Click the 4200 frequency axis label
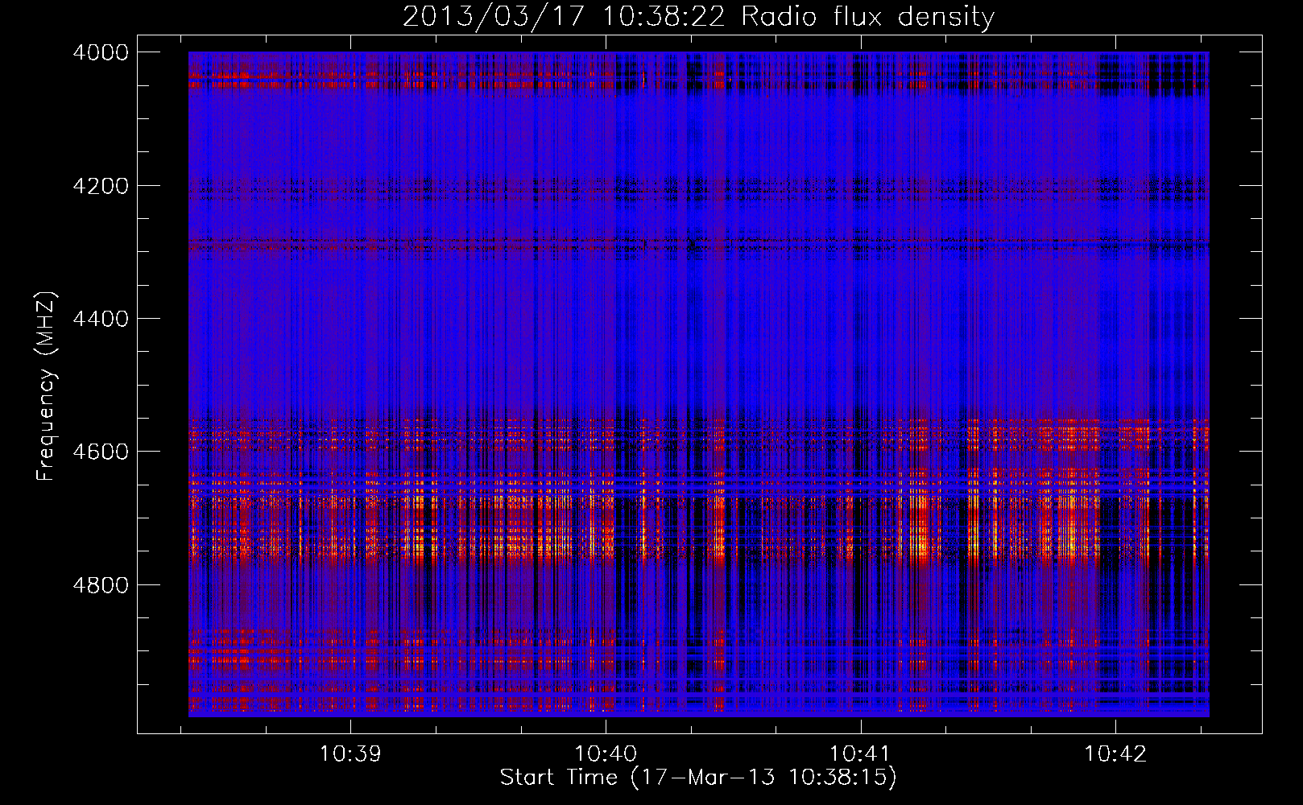The image size is (1303, 805). 101,186
